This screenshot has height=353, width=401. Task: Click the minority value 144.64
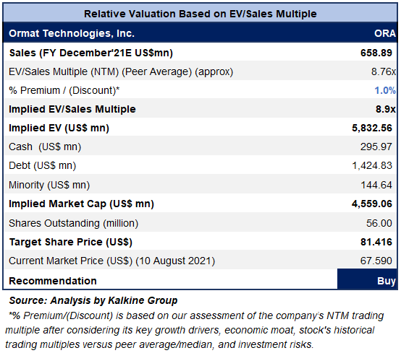click(376, 185)
